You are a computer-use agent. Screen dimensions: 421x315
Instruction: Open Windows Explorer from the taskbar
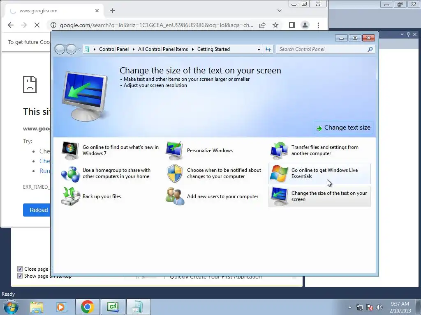click(x=37, y=307)
